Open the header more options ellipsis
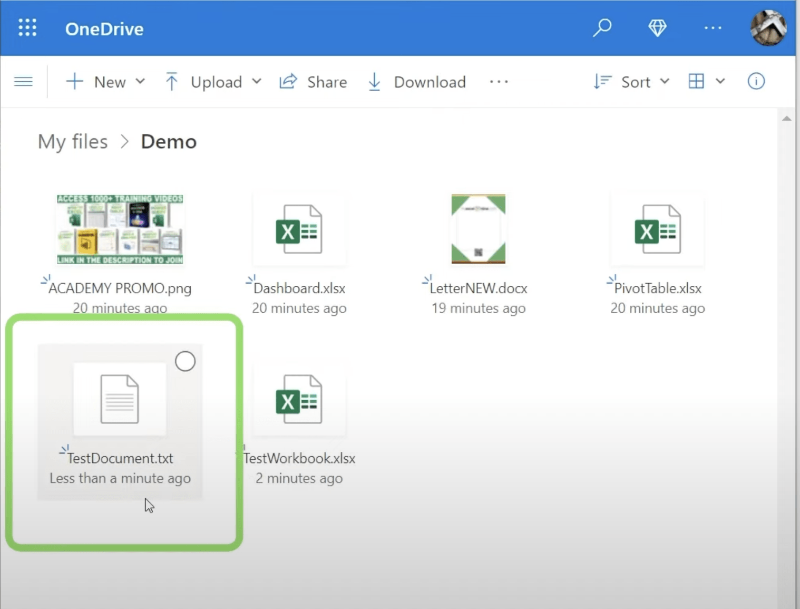 click(713, 28)
